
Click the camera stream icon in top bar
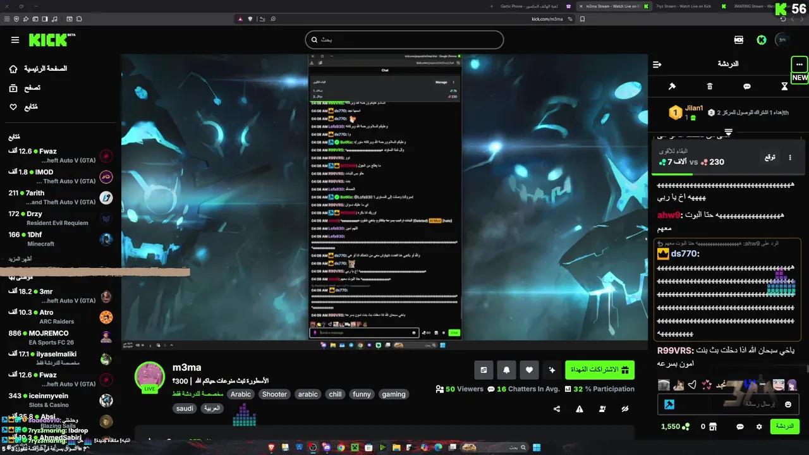(739, 40)
